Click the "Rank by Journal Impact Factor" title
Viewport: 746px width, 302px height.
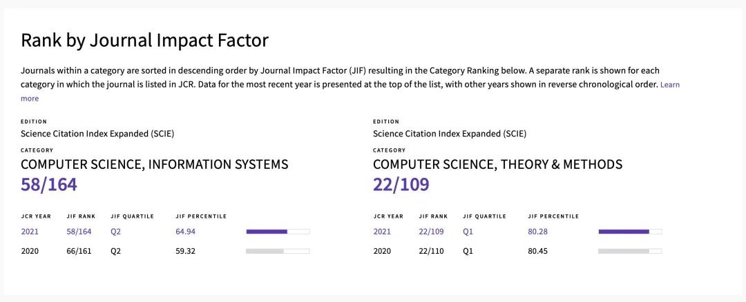[144, 41]
